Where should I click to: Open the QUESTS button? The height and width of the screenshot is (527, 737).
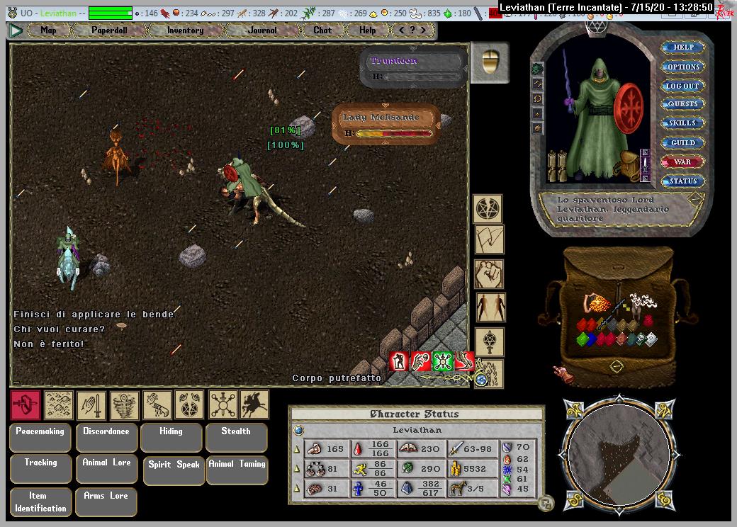(683, 104)
